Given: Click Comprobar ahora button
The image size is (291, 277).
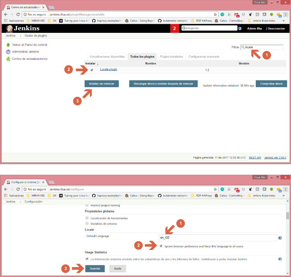Looking at the screenshot, I should tap(271, 84).
